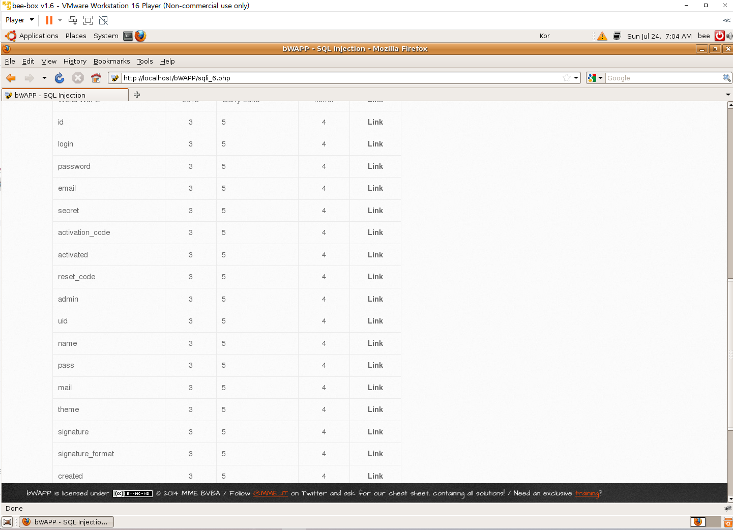Open the File menu

tap(10, 61)
